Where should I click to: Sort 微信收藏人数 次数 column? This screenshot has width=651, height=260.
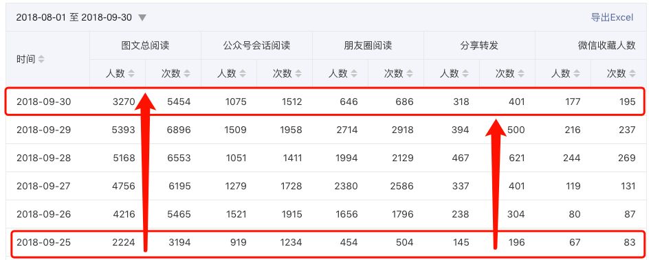point(632,73)
